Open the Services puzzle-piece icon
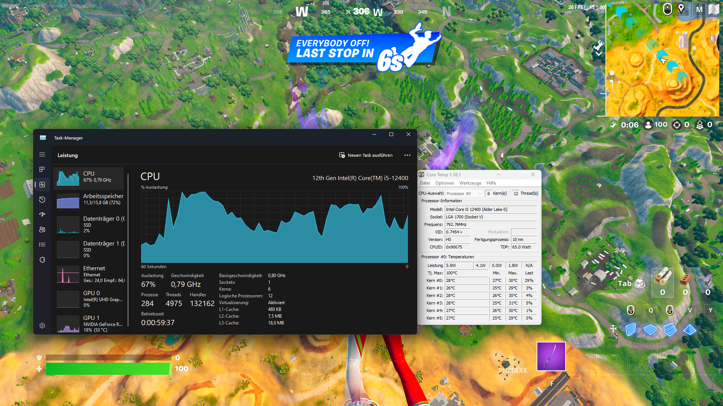723x406 pixels. coord(42,260)
